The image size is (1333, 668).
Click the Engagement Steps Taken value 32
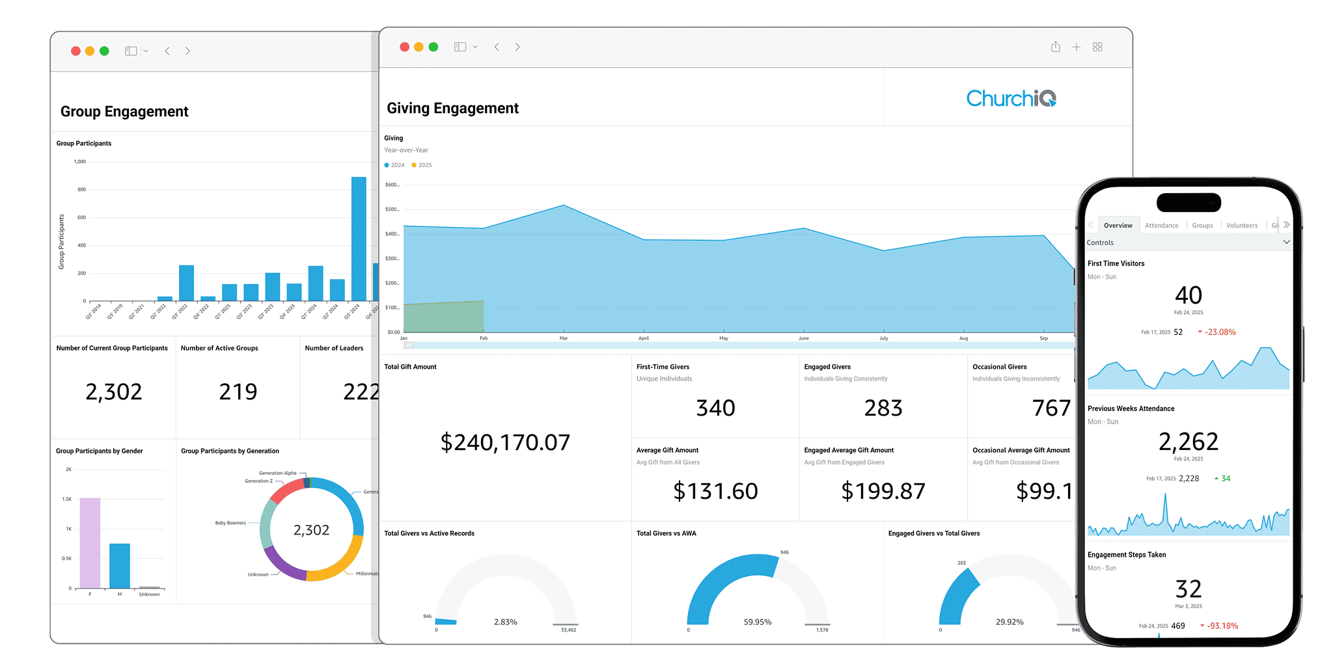1189,589
